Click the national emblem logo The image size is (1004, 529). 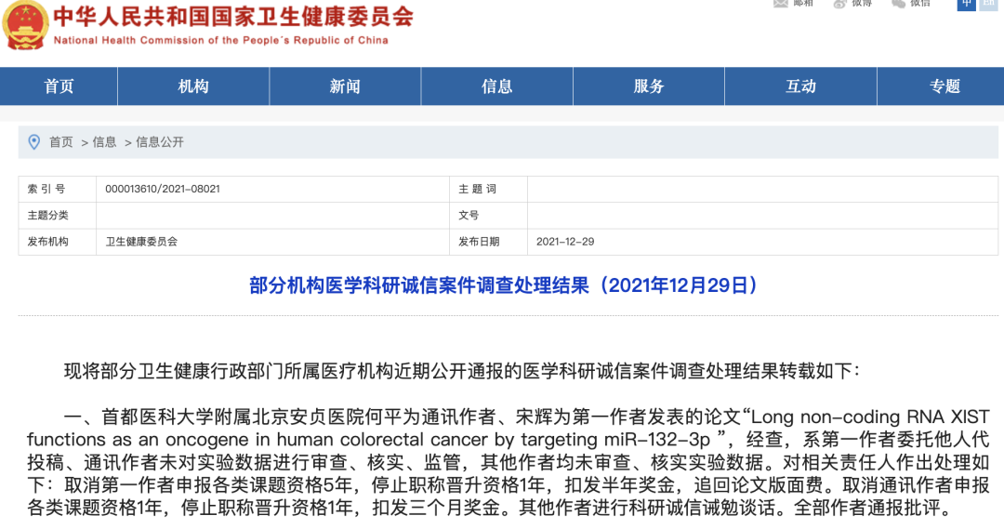[x=25, y=25]
